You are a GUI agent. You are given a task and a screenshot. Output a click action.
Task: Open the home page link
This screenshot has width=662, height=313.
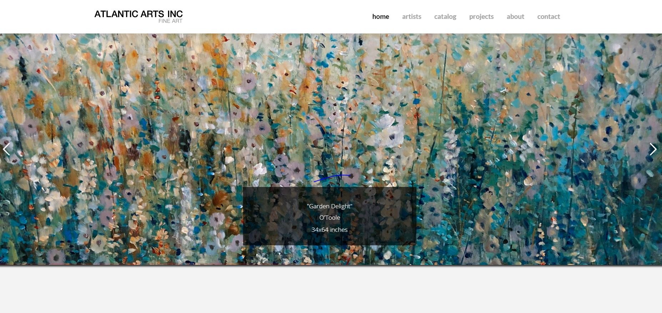(x=380, y=16)
